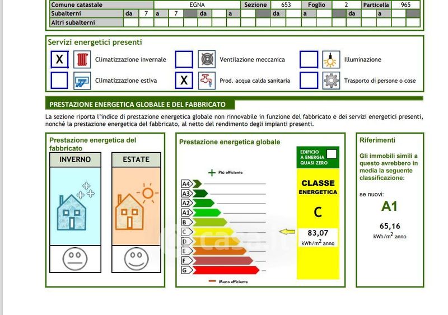Click the D energy class bar
This screenshot has height=315, width=448.
coord(216,241)
